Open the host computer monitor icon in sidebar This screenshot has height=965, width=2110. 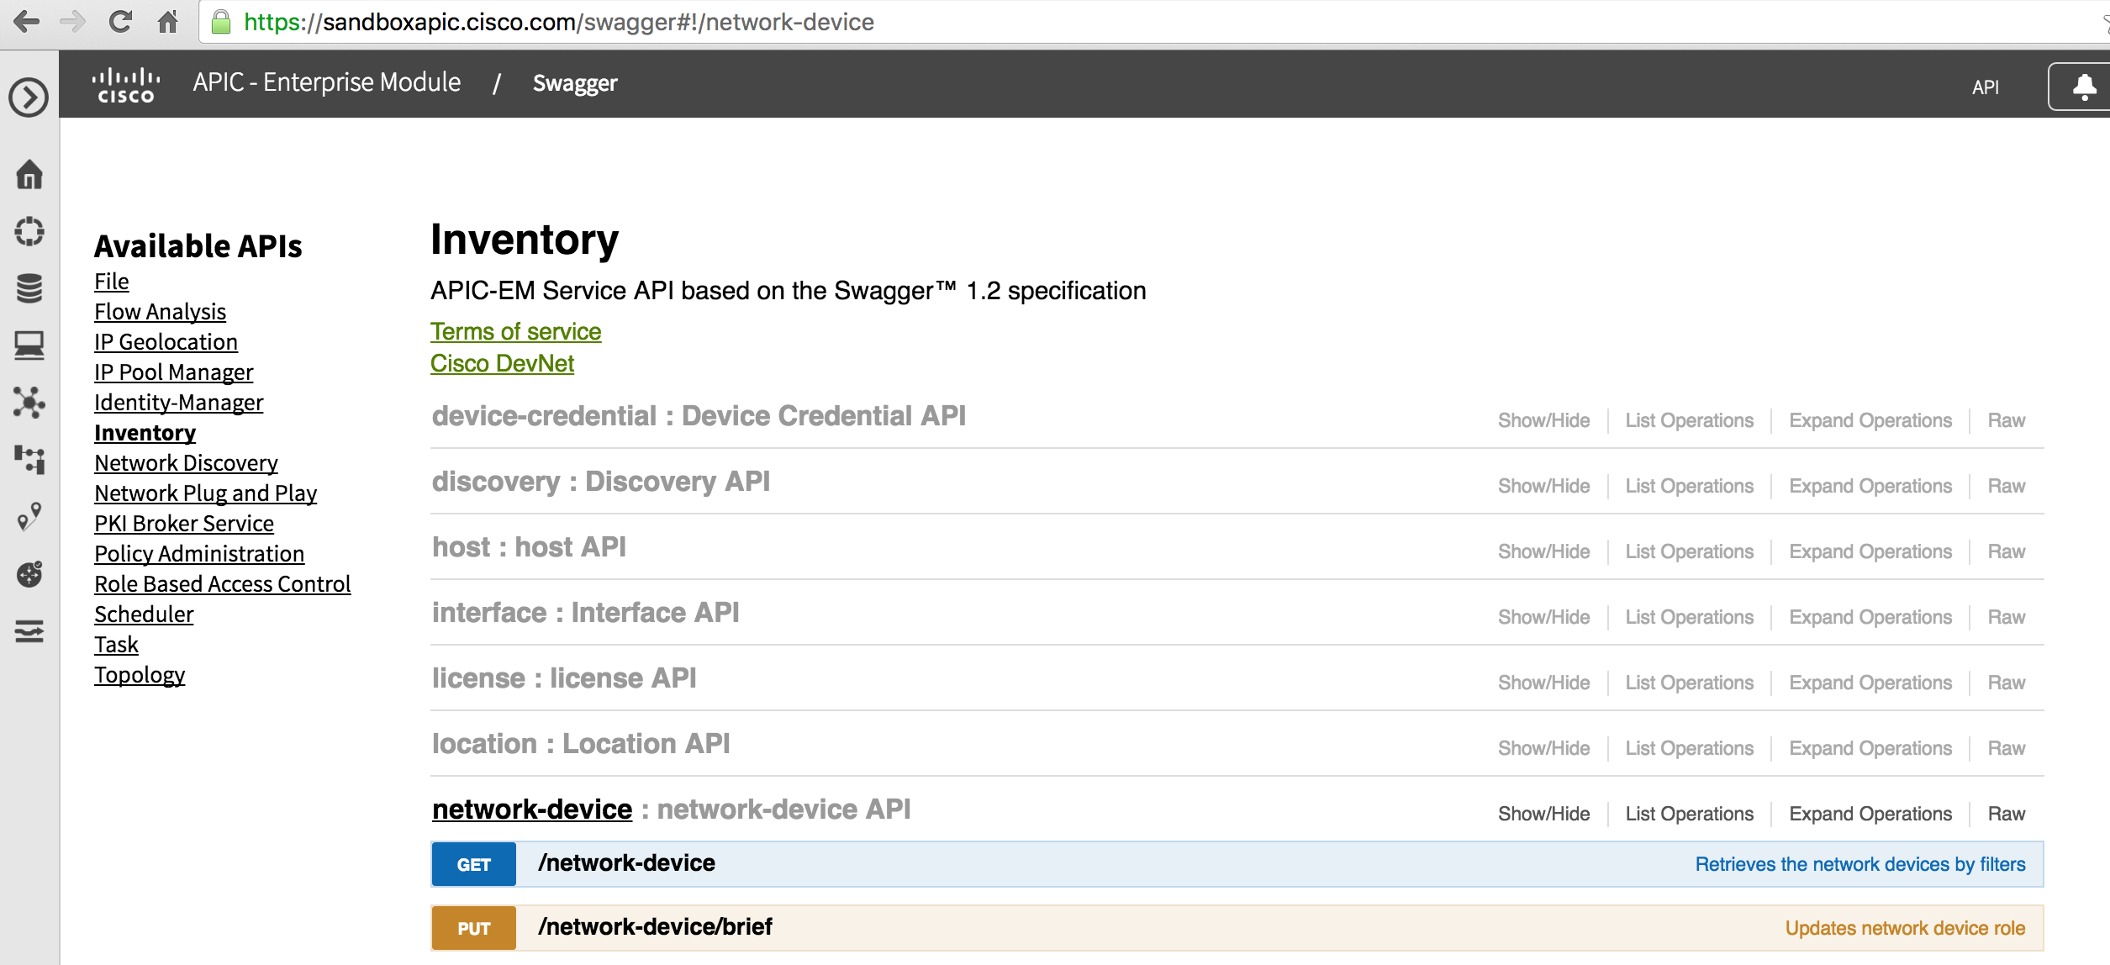coord(29,345)
